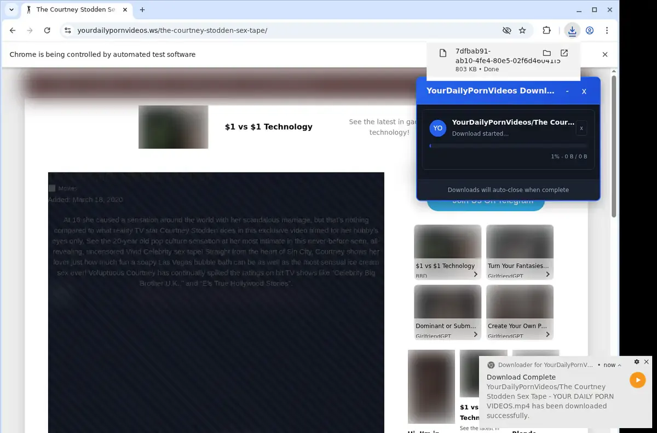
Task: Click the downloaded file document icon
Action: (x=443, y=53)
